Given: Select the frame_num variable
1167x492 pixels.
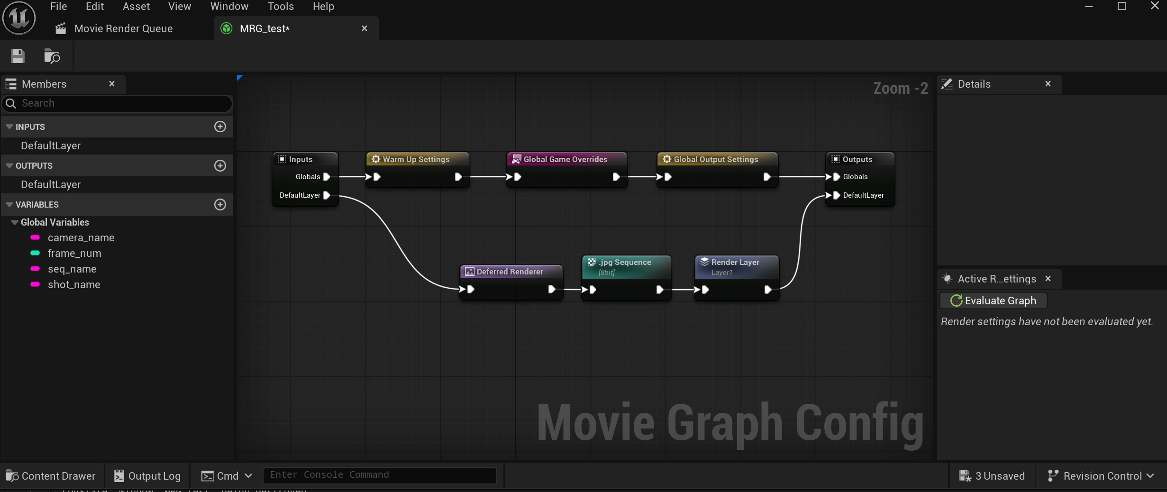Looking at the screenshot, I should (74, 253).
